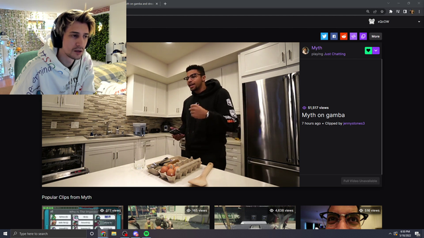Screen dimensions: 424x238
Task: Click Popular Clips from Myth heading
Action: [66, 197]
